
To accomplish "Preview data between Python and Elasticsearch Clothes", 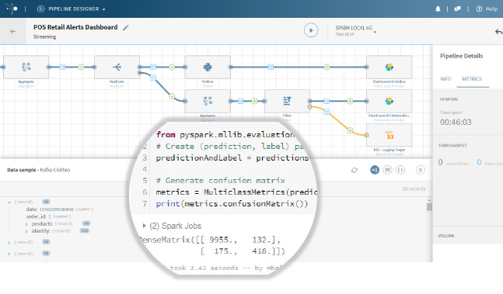I will tap(271, 67).
